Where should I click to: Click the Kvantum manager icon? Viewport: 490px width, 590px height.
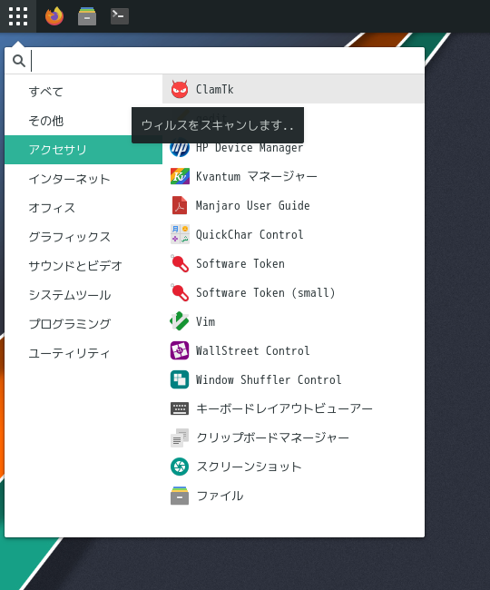(x=180, y=176)
